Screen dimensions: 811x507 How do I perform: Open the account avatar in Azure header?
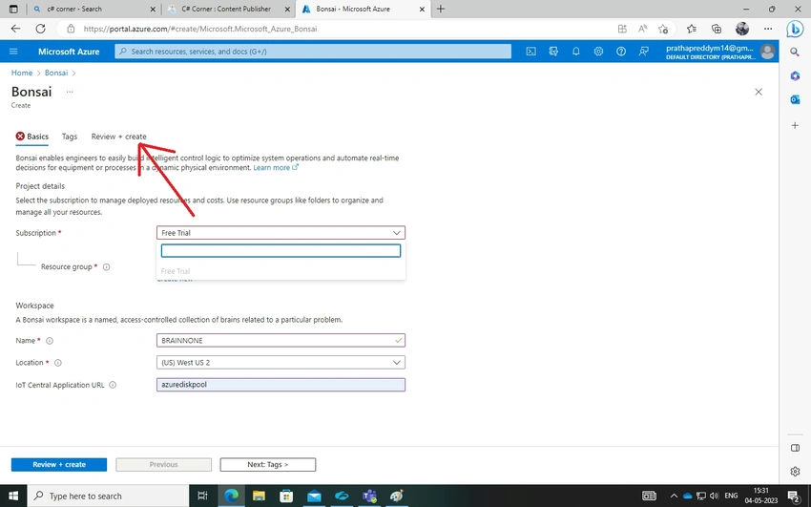(767, 52)
